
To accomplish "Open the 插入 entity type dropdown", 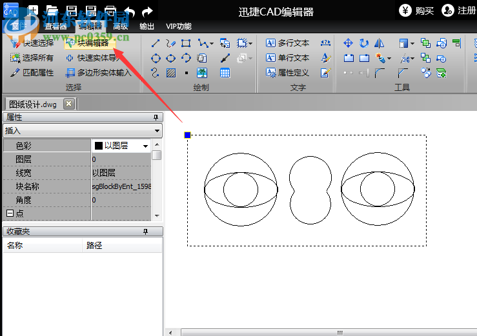I will 157,131.
